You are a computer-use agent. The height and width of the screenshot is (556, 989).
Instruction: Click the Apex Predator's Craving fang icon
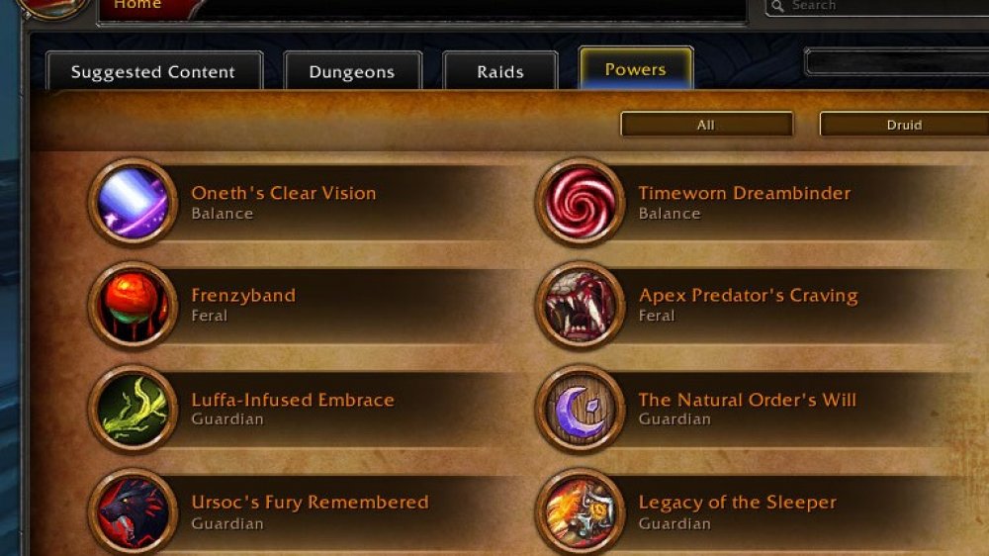tap(581, 306)
